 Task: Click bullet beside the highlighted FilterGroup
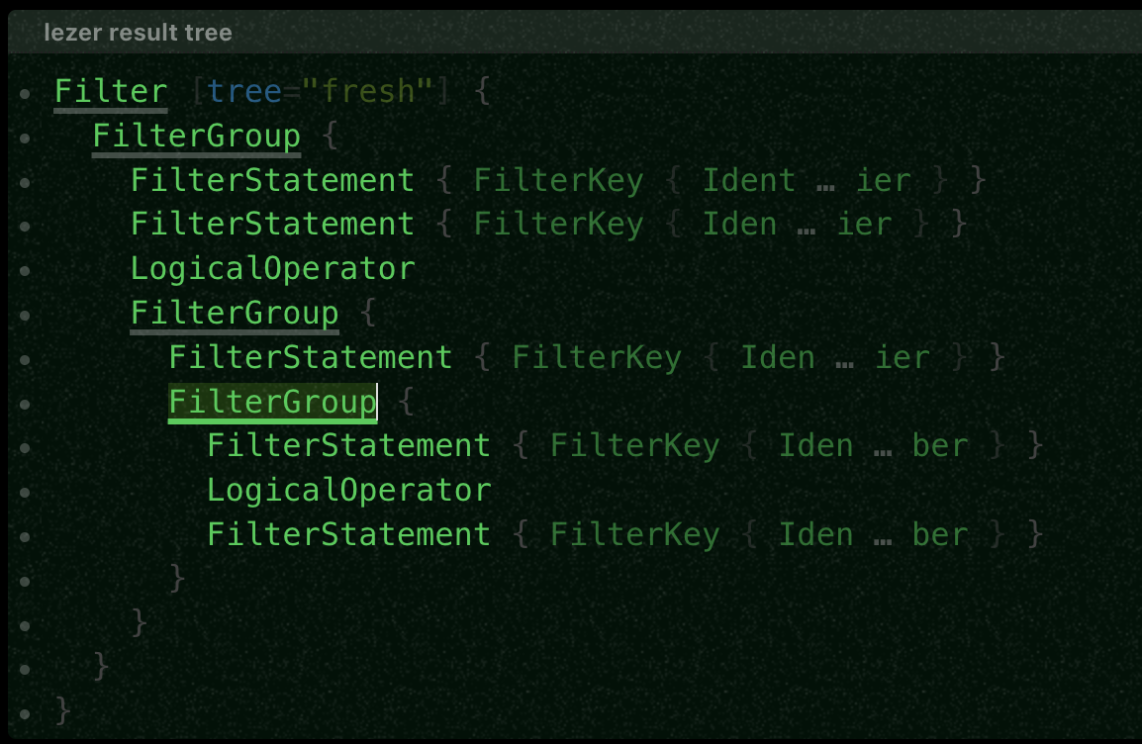coord(25,404)
